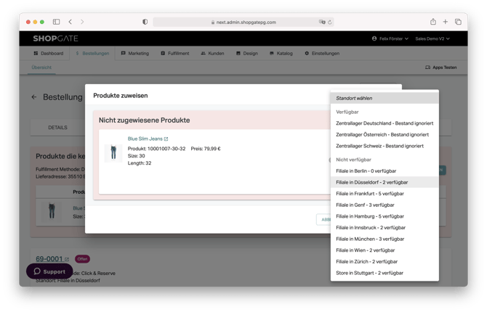Click the privacy shield icon
487x312 pixels.
tap(145, 22)
